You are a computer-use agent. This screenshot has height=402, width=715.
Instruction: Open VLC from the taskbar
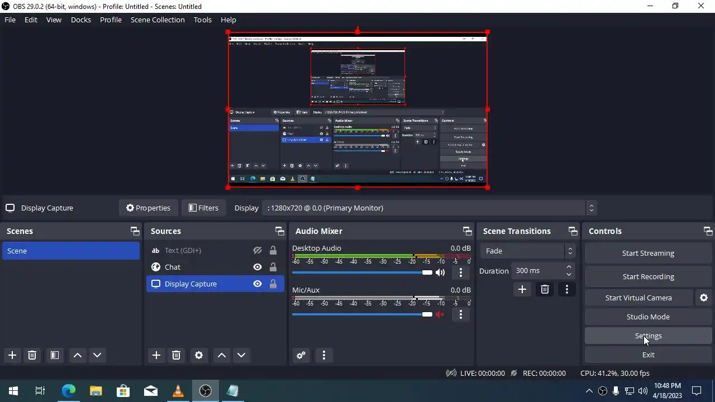[178, 391]
